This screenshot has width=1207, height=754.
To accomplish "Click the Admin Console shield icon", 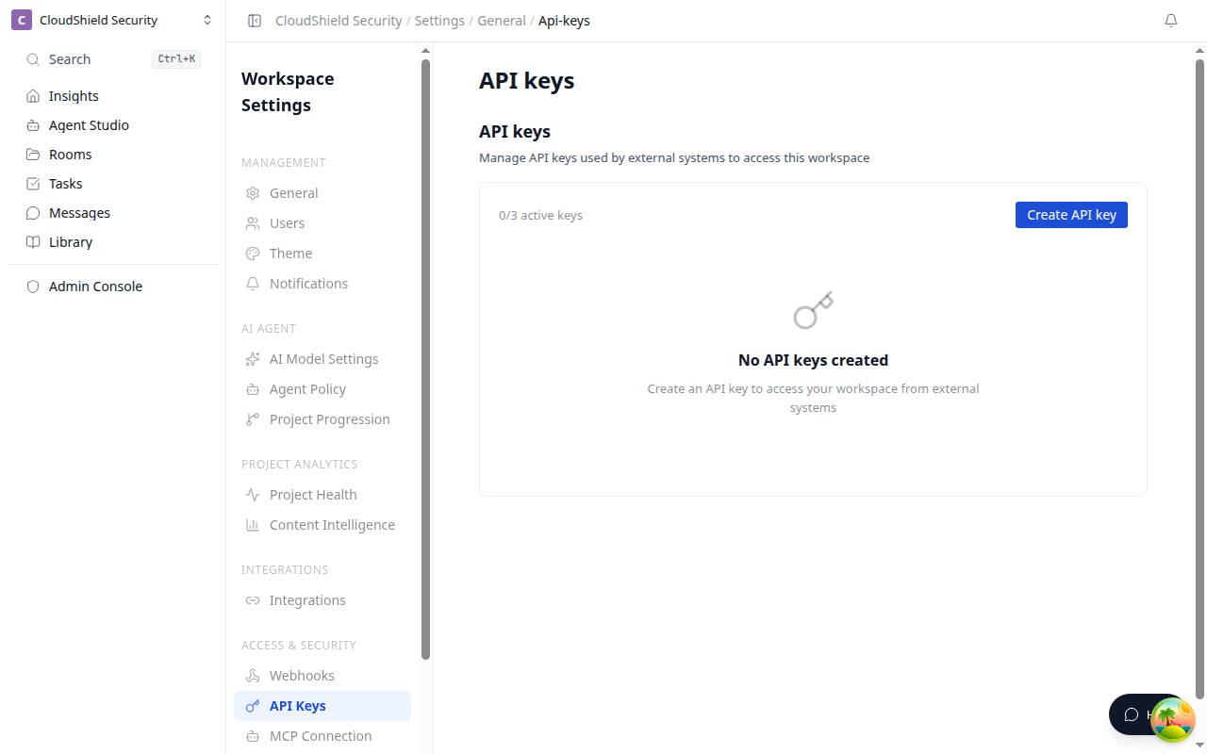I will 33,287.
